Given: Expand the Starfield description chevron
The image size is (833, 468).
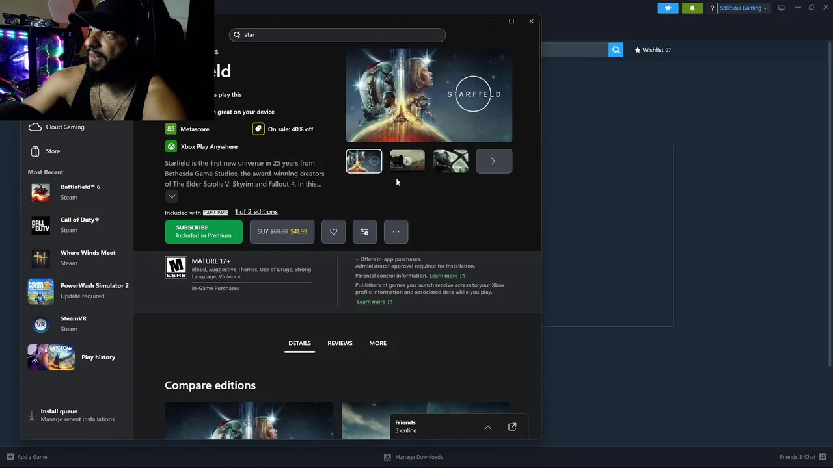Looking at the screenshot, I should click(172, 196).
